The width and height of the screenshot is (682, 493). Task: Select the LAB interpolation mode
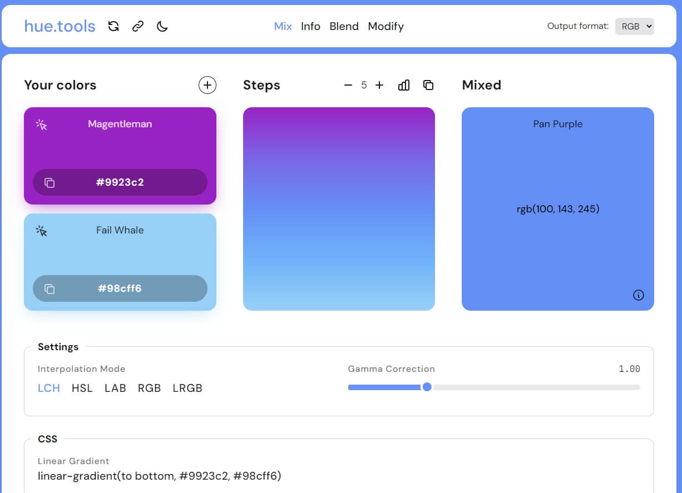(x=115, y=388)
